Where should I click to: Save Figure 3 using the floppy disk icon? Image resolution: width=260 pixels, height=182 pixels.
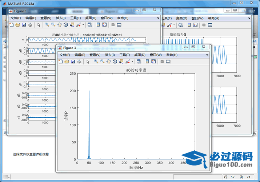point(73,62)
